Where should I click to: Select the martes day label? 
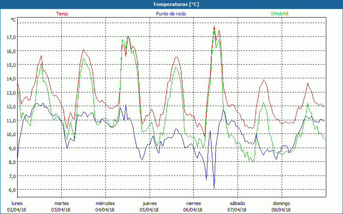click(61, 203)
